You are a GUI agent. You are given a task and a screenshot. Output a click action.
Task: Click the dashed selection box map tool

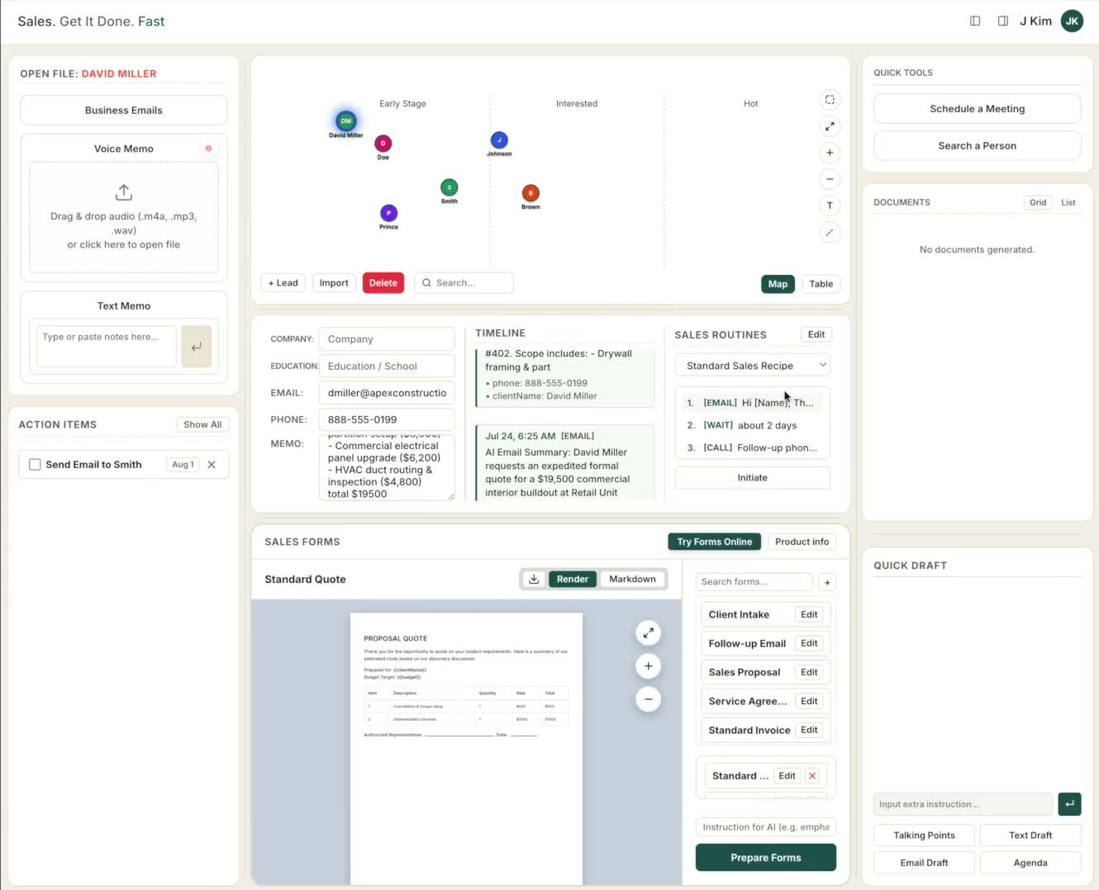coord(830,100)
